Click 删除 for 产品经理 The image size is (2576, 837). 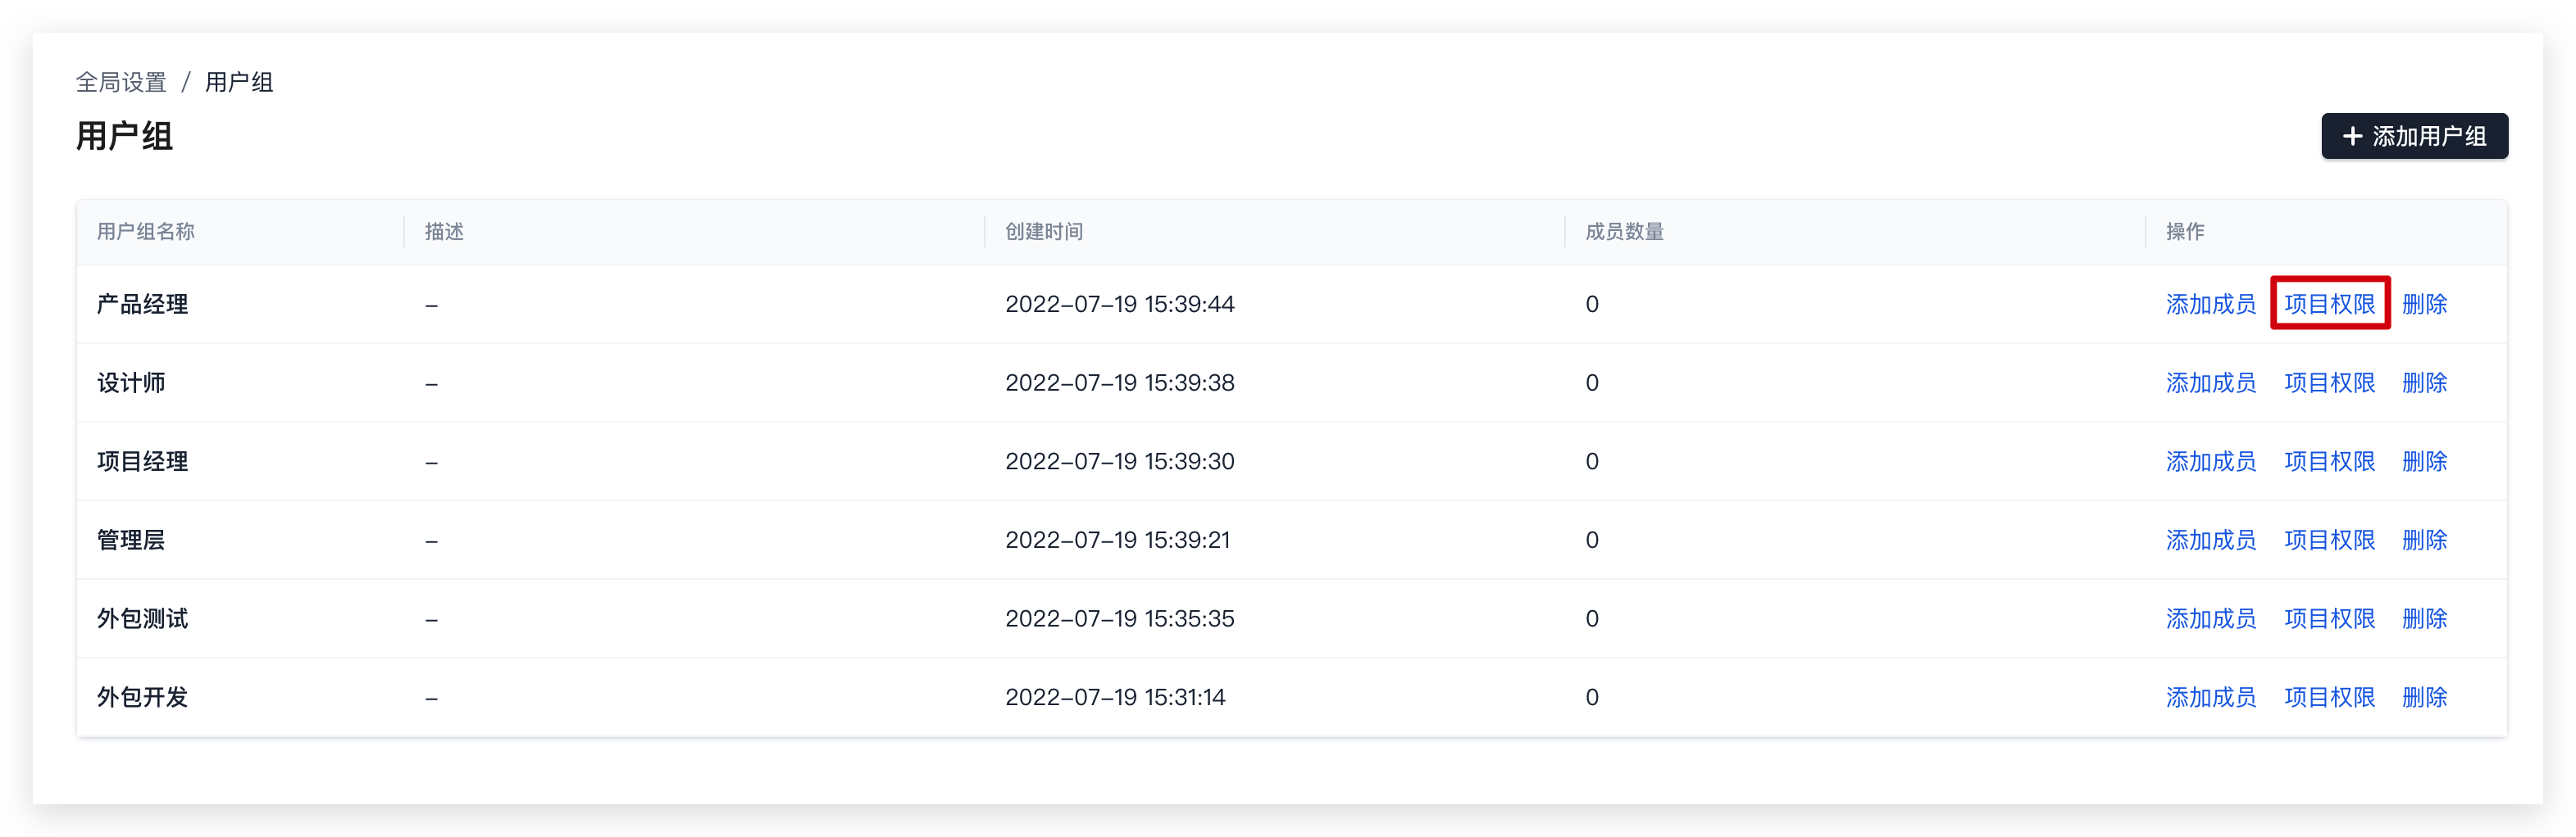2424,304
